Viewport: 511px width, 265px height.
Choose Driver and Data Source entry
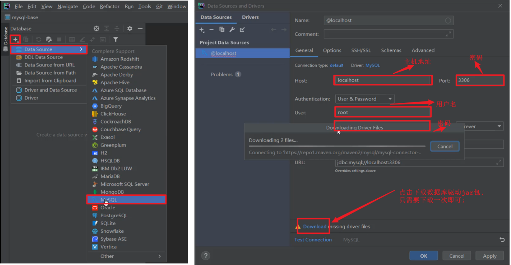pyautogui.click(x=49, y=90)
